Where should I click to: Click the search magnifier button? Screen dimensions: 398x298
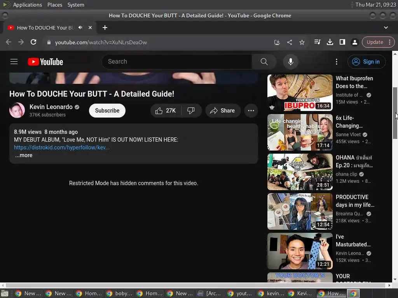(264, 62)
